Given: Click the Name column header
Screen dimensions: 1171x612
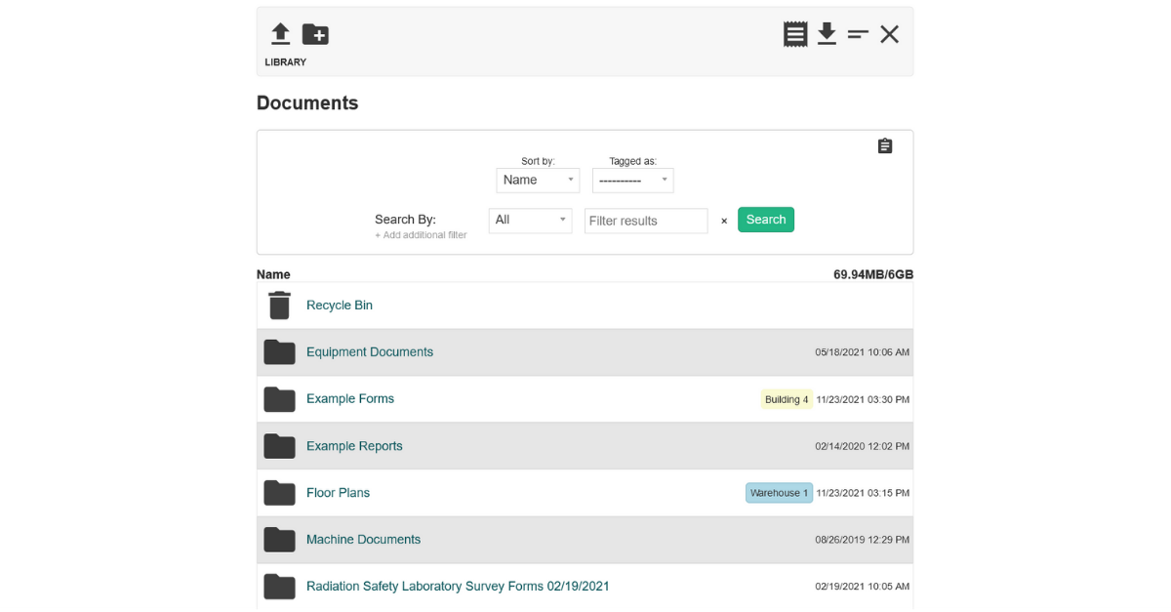Looking at the screenshot, I should 273,275.
